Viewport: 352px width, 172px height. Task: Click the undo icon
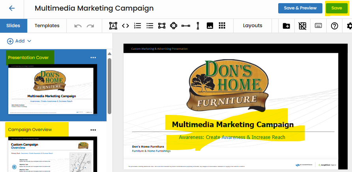click(x=78, y=26)
